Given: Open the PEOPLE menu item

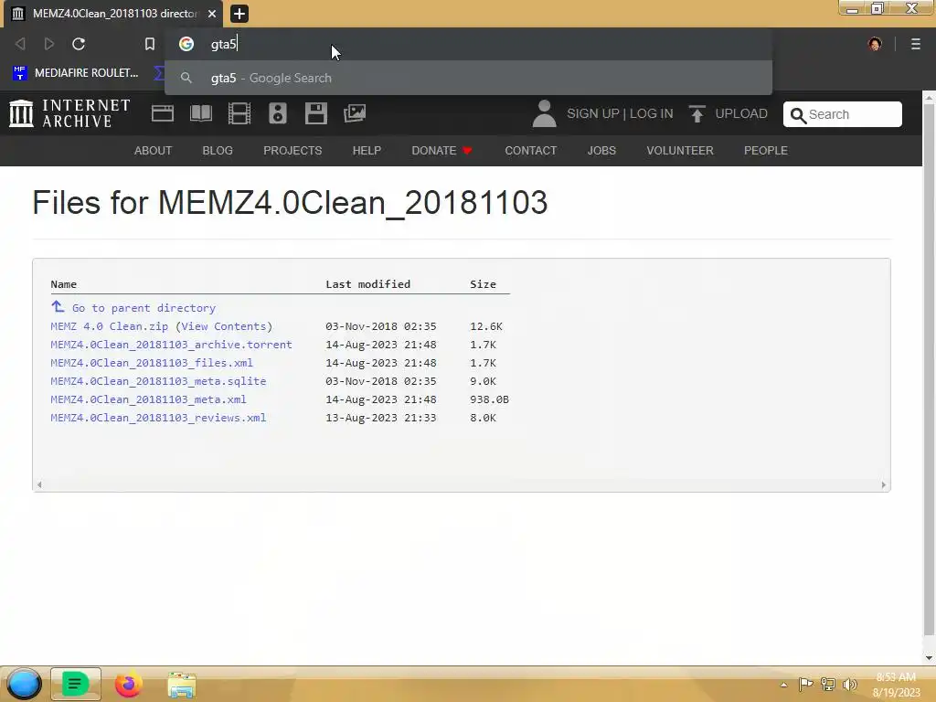Looking at the screenshot, I should coord(765,151).
